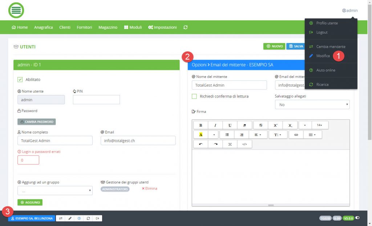The width and height of the screenshot is (372, 226).
Task: Click the yellow highlighted text color swatch
Action: (x=201, y=135)
